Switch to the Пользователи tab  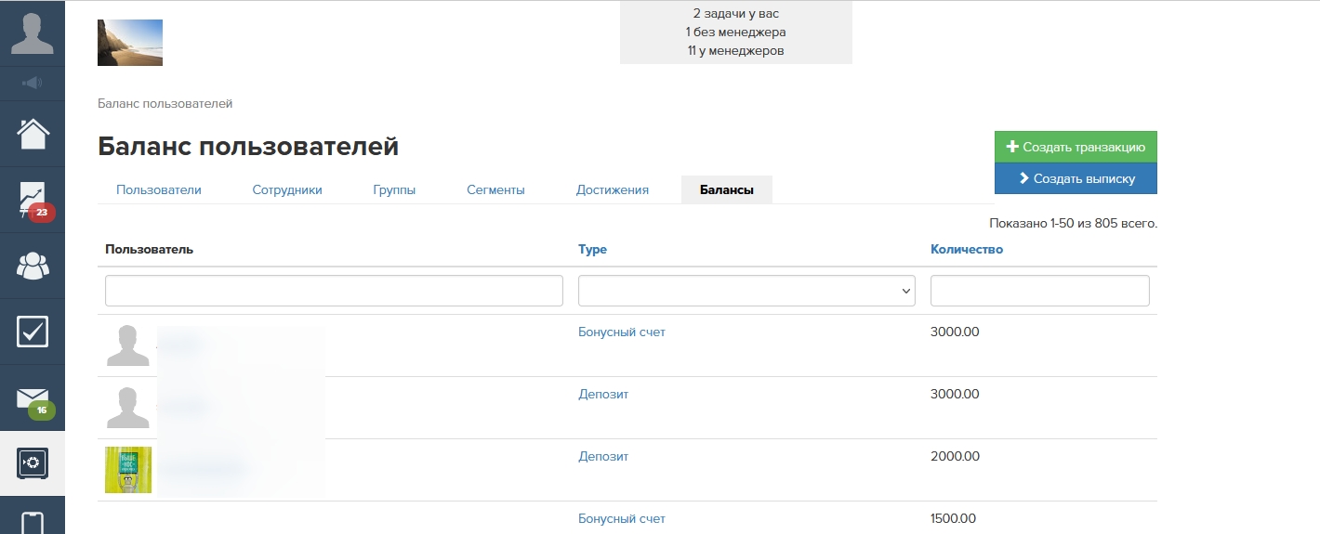[159, 189]
